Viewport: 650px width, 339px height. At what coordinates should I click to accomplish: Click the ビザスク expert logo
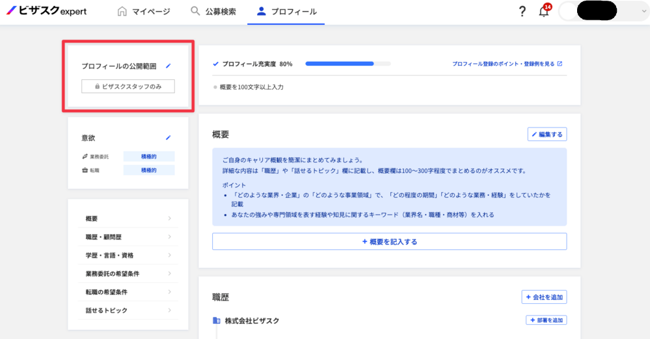(x=46, y=11)
